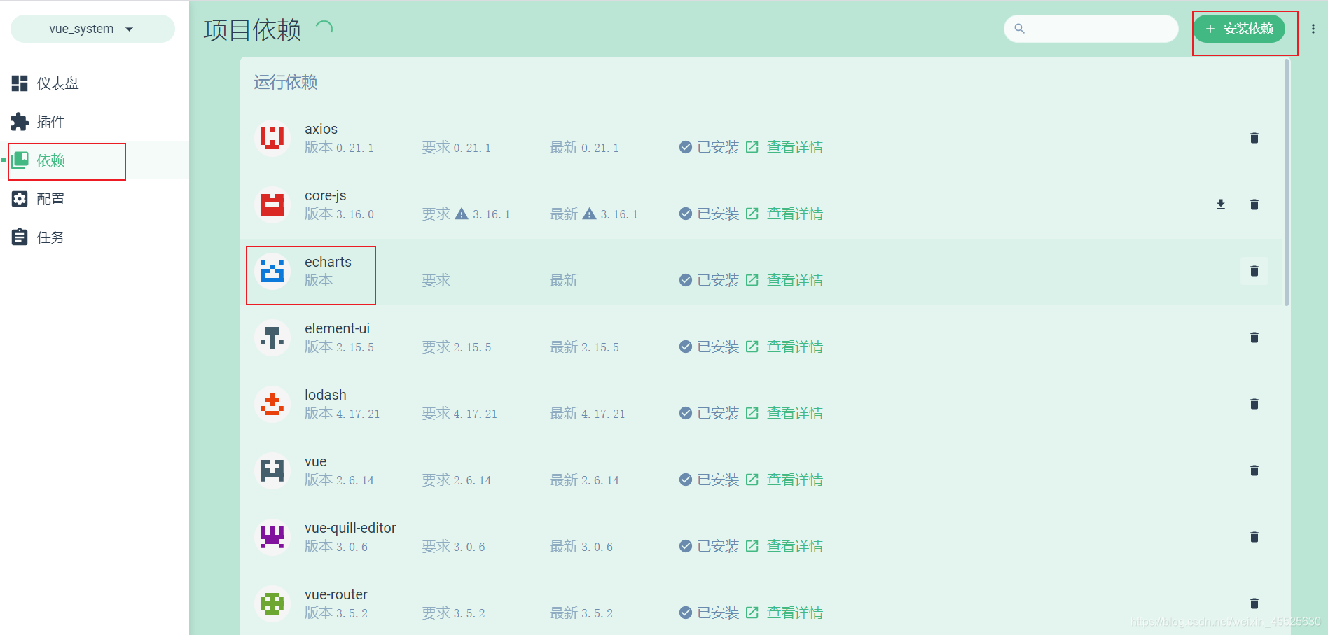This screenshot has width=1328, height=635.
Task: Remove the lodash dependency with trash icon
Action: pyautogui.click(x=1254, y=404)
